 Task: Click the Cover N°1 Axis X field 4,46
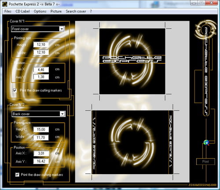41,69
